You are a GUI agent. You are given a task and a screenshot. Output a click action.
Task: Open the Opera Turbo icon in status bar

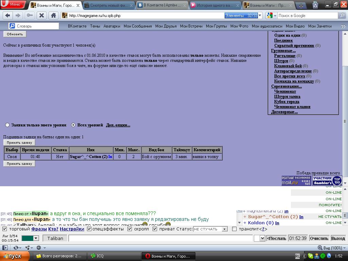(39, 248)
